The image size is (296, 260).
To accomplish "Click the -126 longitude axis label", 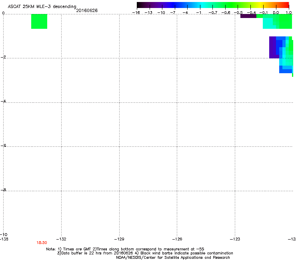I will 177,239.
